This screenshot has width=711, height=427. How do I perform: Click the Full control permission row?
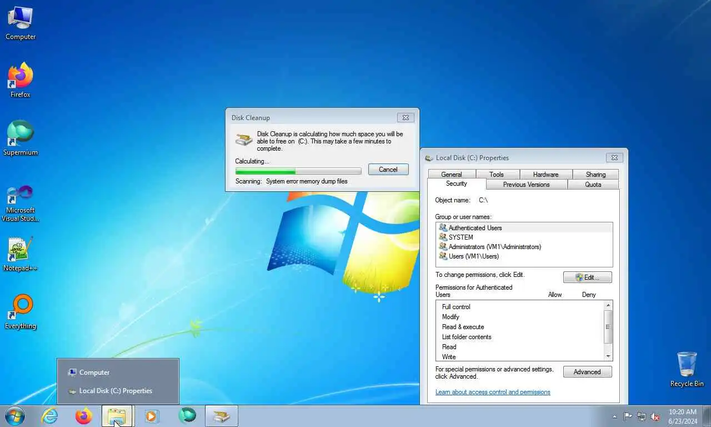coord(520,307)
